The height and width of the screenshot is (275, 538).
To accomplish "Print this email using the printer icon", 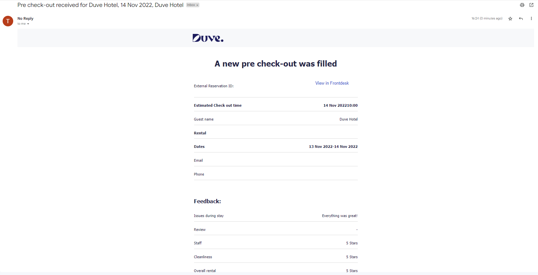I will (522, 5).
